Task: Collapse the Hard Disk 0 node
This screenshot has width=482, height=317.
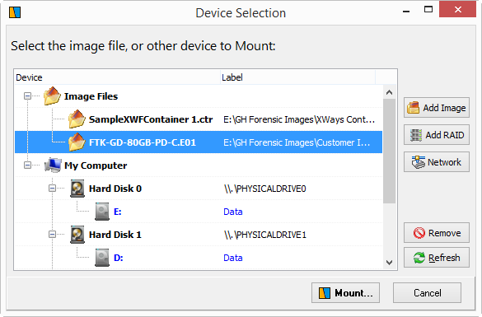Action: [x=52, y=189]
